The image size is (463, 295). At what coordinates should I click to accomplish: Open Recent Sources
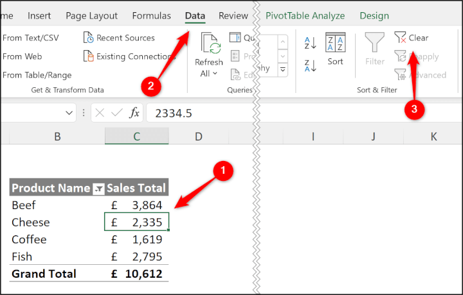pos(120,38)
